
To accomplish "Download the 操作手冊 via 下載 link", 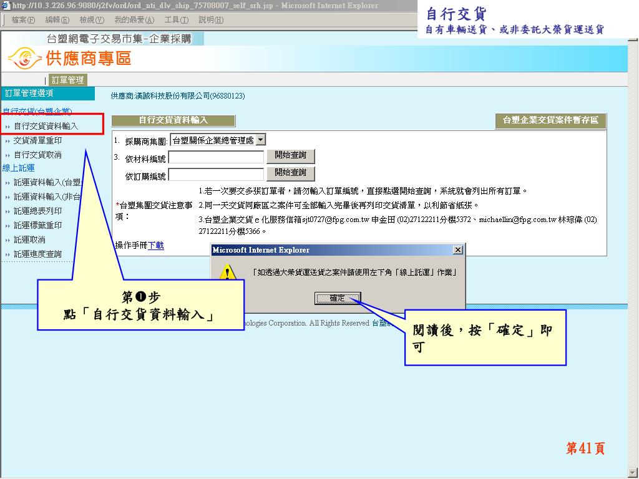I will pyautogui.click(x=155, y=245).
